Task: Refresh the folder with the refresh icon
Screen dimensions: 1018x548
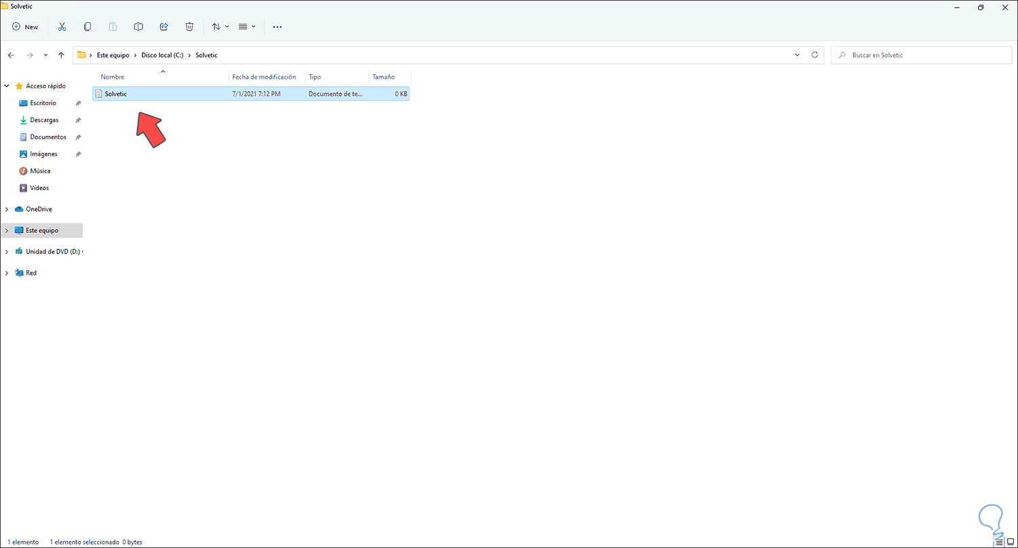Action: pos(815,55)
